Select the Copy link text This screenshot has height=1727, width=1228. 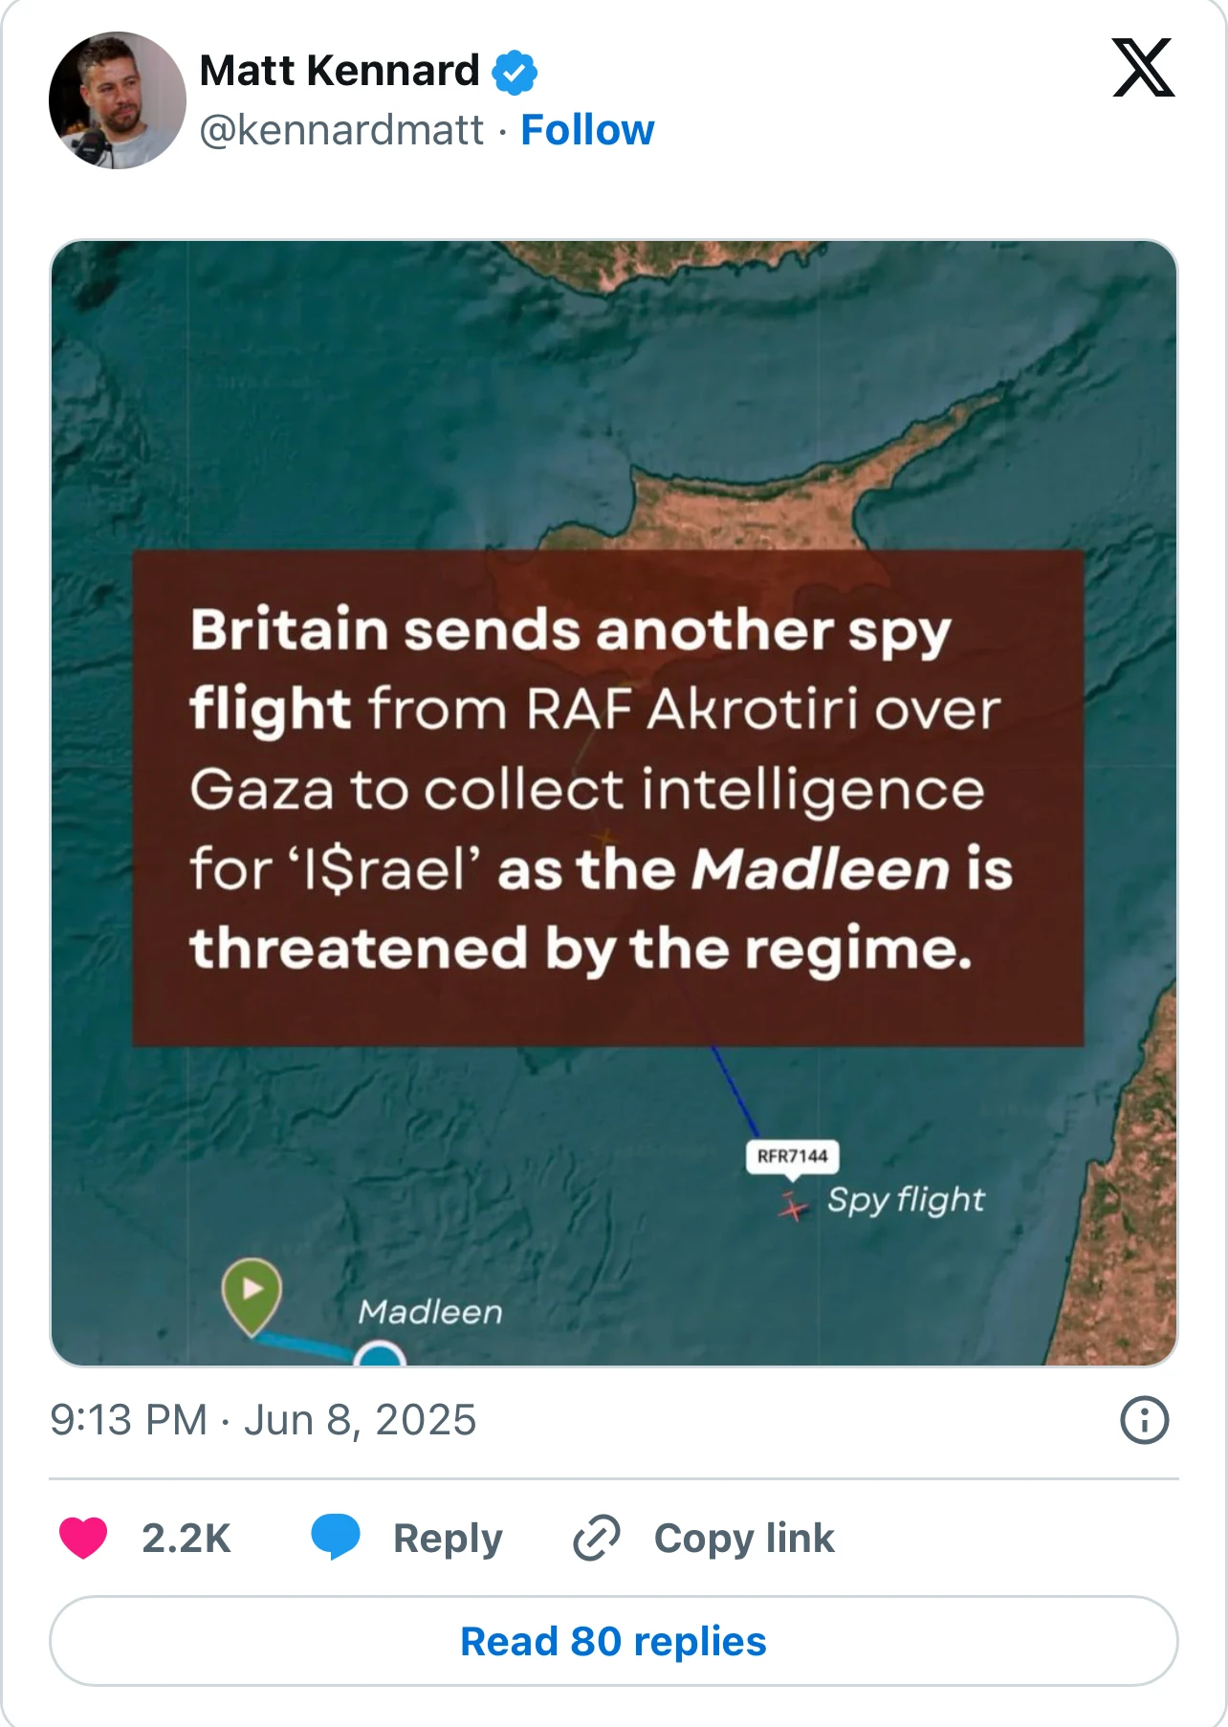pyautogui.click(x=744, y=1539)
